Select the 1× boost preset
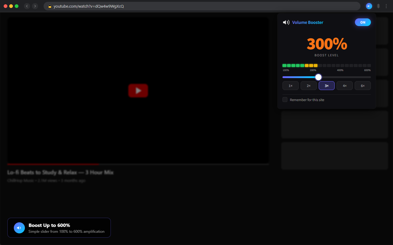 (290, 86)
